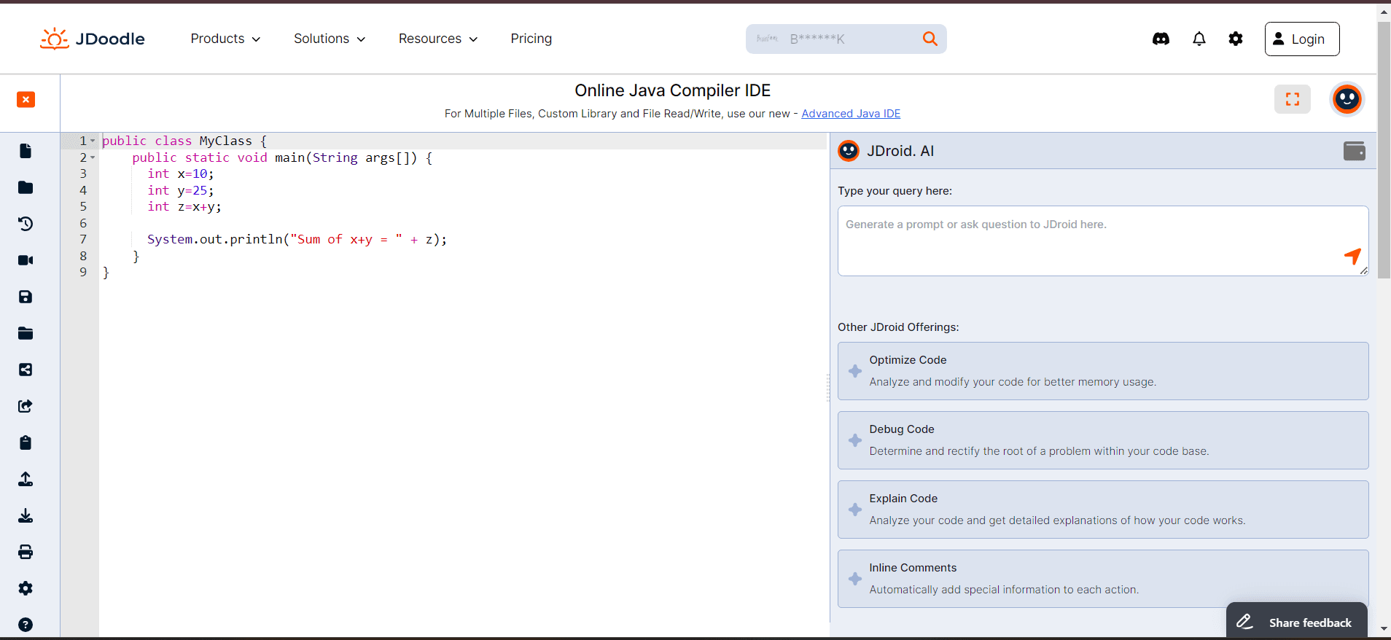The image size is (1391, 640).
Task: Open the Pricing page
Action: point(531,39)
